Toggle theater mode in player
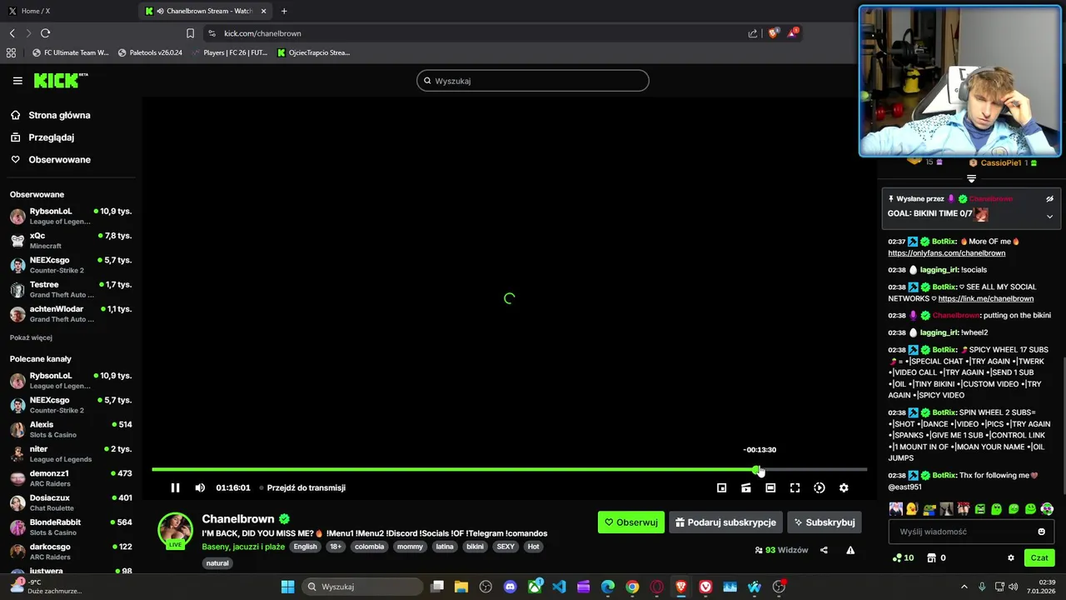The width and height of the screenshot is (1066, 600). (x=770, y=488)
